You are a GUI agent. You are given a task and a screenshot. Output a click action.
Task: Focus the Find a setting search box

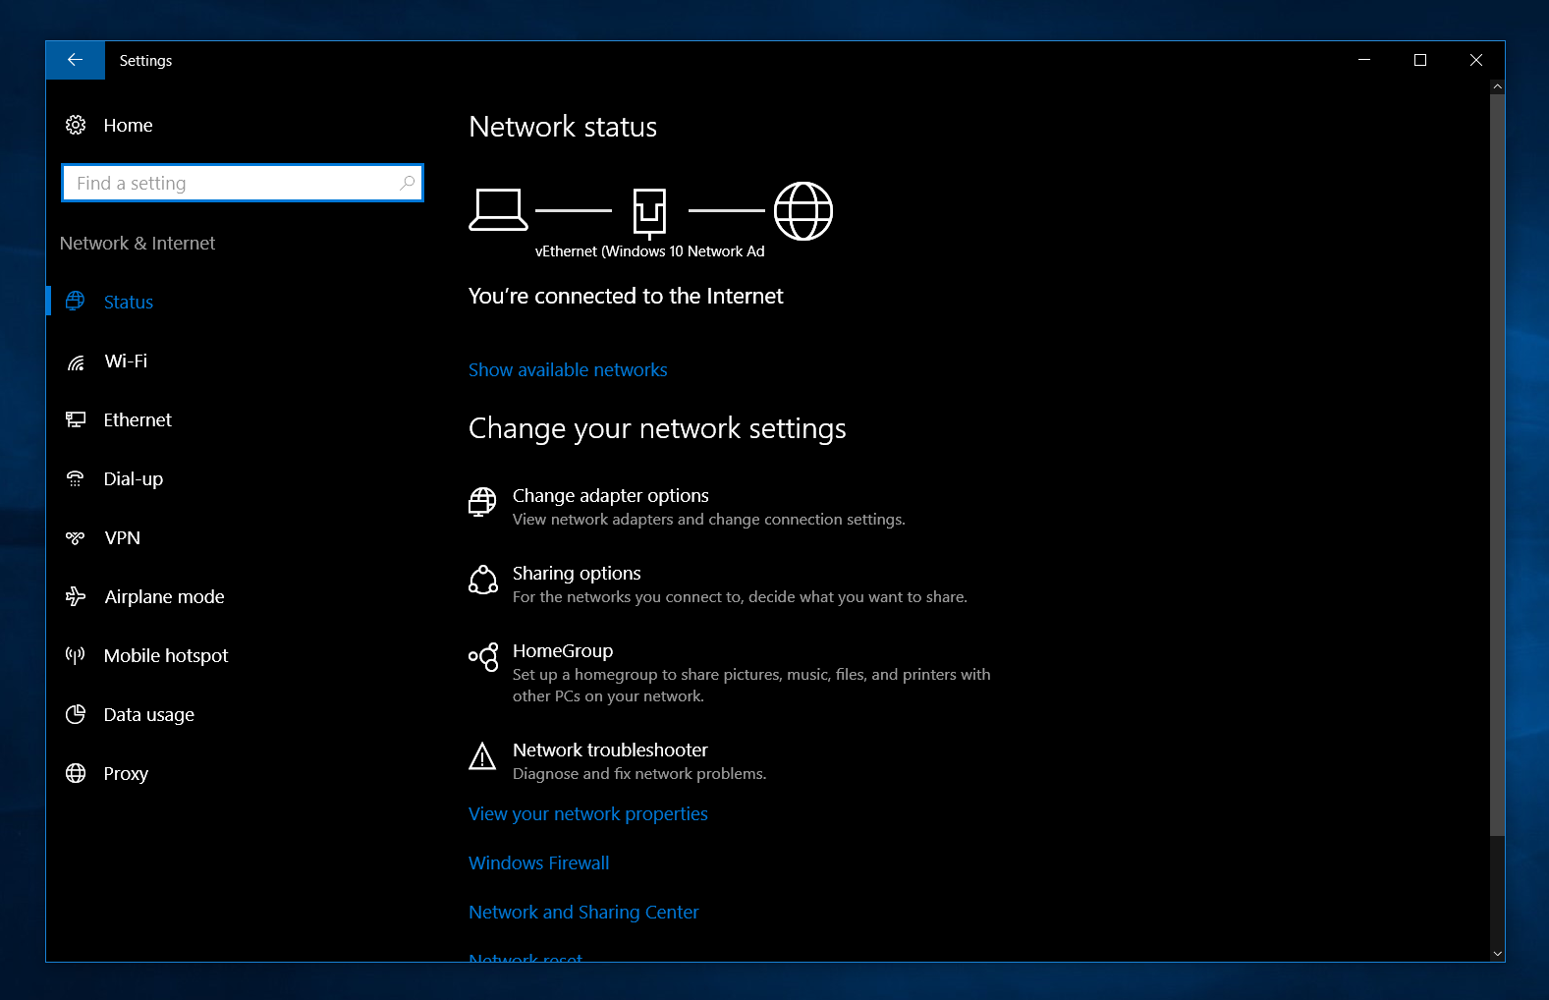(x=243, y=183)
